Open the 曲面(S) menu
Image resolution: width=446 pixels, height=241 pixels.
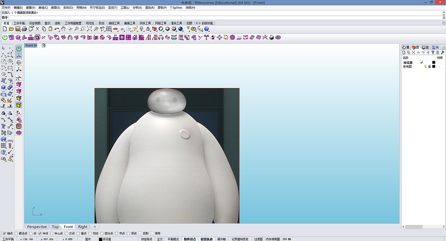tap(55, 8)
